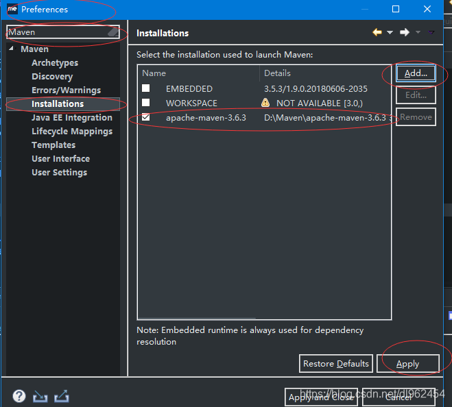Open the forward history dropdown arrow
This screenshot has width=452, height=407.
pos(418,32)
